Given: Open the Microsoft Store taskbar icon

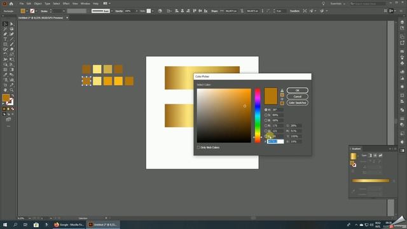Looking at the screenshot, I should pos(36,225).
